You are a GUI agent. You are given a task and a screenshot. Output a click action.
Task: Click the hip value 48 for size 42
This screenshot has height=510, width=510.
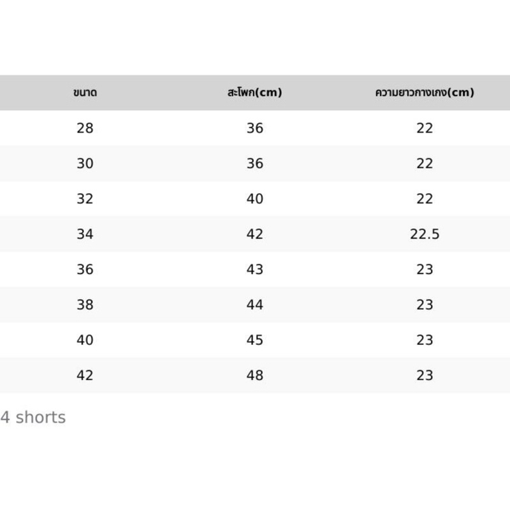click(254, 375)
